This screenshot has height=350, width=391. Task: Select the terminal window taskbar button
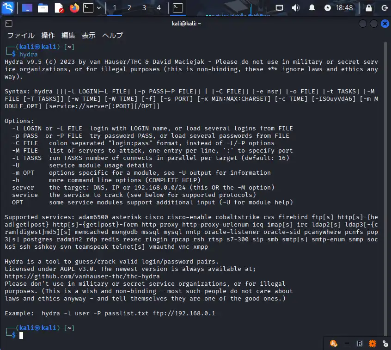[178, 8]
